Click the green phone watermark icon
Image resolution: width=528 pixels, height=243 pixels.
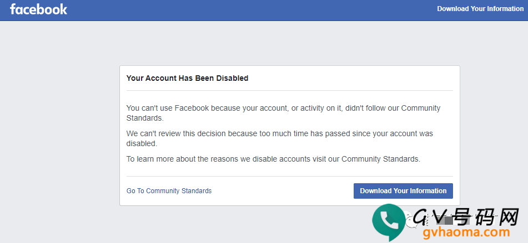click(x=389, y=222)
